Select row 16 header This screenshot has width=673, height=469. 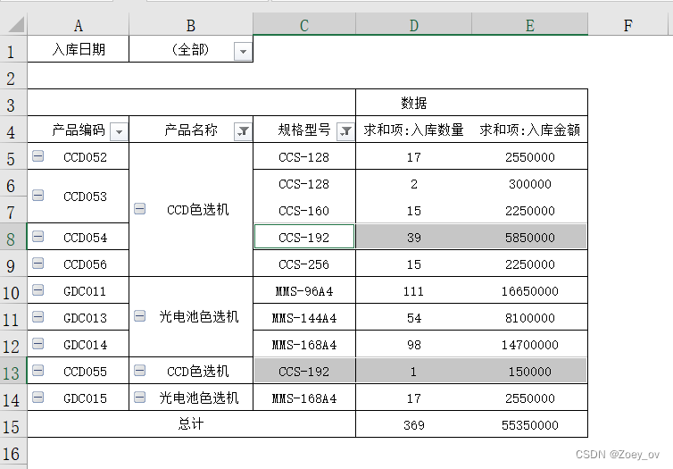point(12,453)
